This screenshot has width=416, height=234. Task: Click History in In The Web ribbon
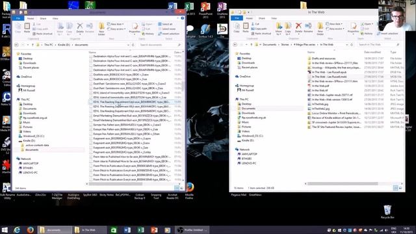(x=367, y=33)
